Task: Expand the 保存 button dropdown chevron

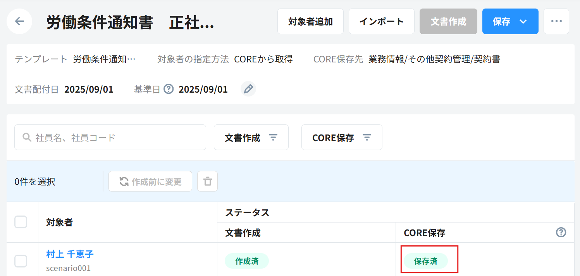Action: (x=523, y=22)
